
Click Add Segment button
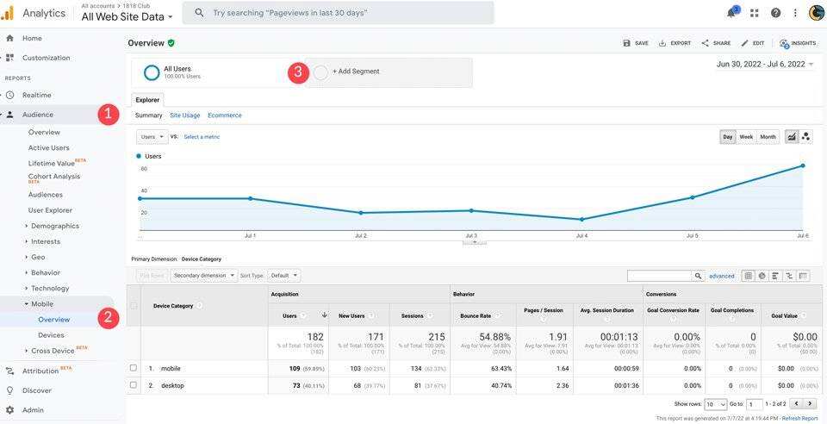[355, 72]
